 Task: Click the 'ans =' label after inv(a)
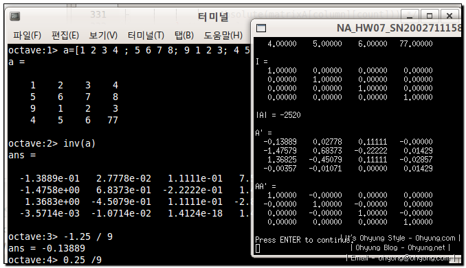pyautogui.click(x=22, y=155)
